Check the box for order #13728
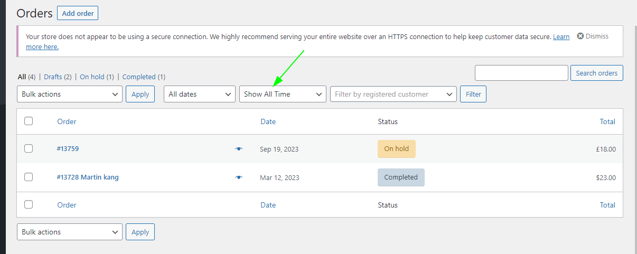 click(x=29, y=177)
